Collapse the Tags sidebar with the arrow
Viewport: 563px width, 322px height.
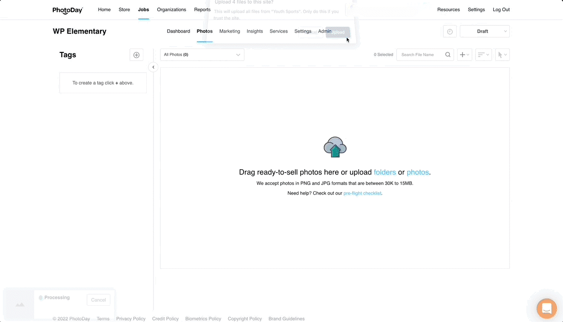click(153, 67)
